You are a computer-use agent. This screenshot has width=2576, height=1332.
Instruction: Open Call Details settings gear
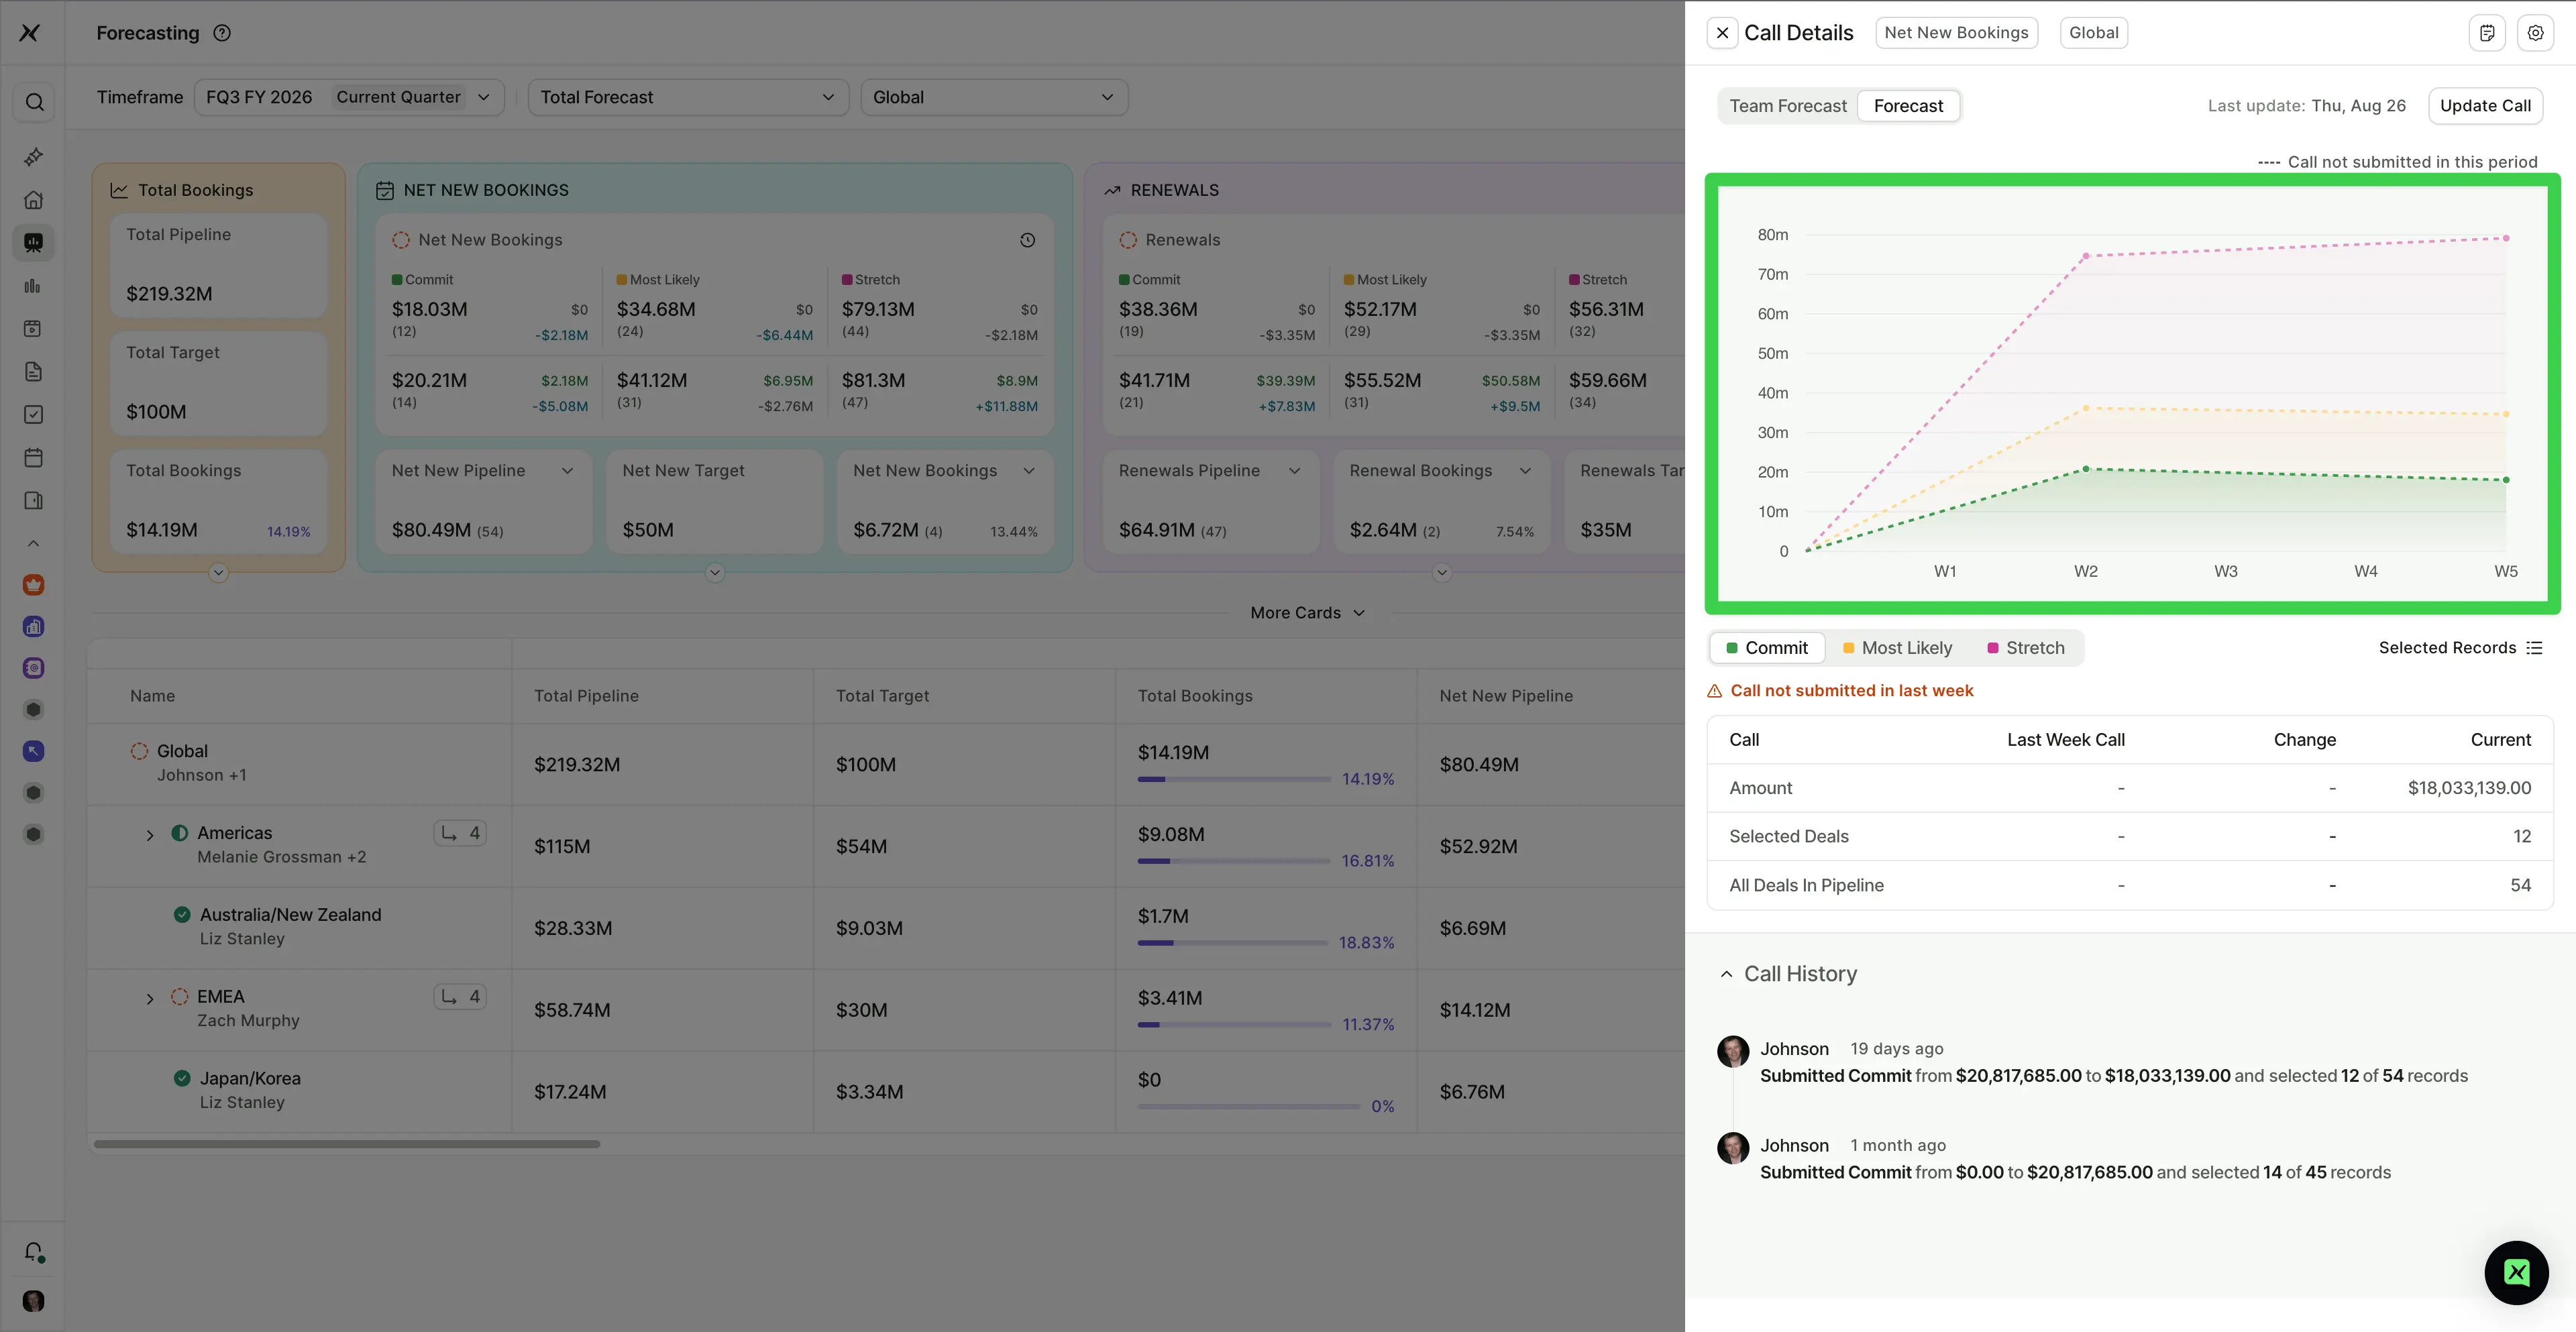[2535, 33]
